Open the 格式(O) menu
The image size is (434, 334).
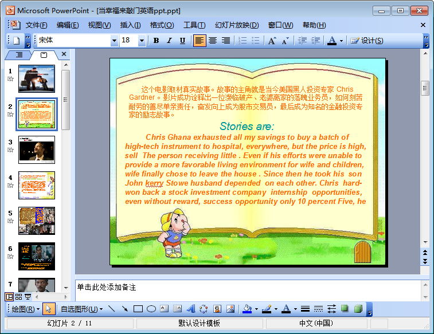(x=162, y=25)
